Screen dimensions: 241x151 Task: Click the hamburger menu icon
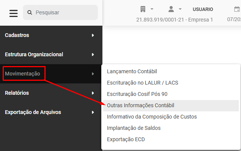coord(14,13)
